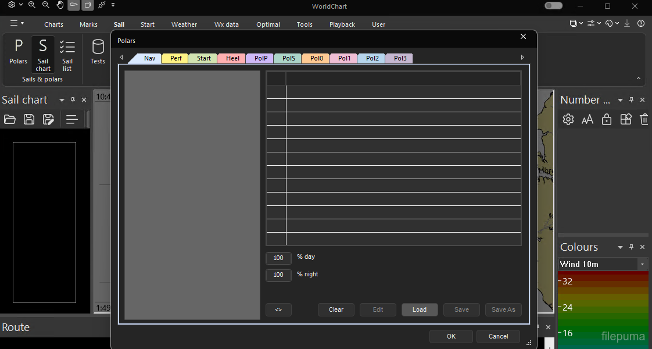
Task: Open the Wind 10m colour dropdown
Action: (x=643, y=264)
